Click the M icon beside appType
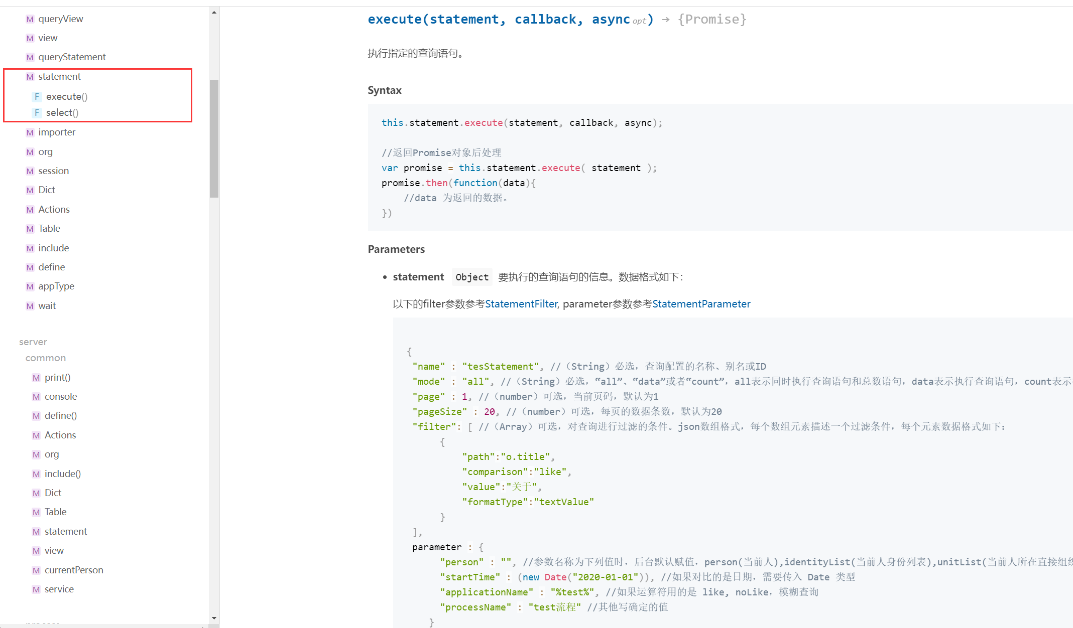The height and width of the screenshot is (628, 1073). tap(30, 286)
